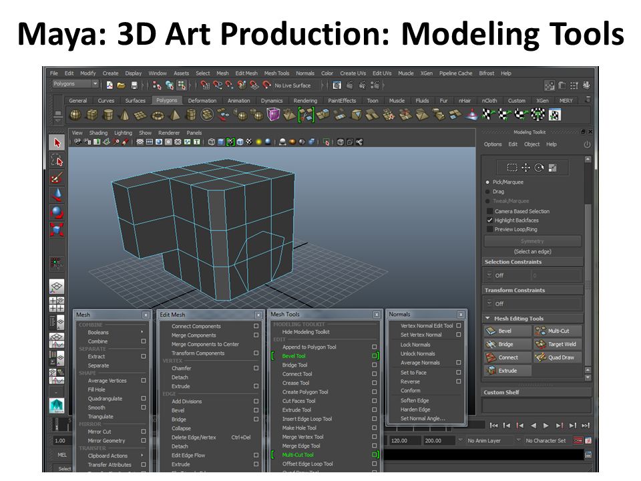
Task: Open Connect Components options box
Action: click(x=256, y=326)
